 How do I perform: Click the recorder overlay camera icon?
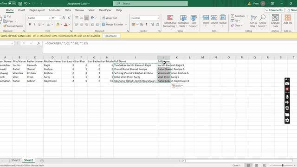(287, 83)
